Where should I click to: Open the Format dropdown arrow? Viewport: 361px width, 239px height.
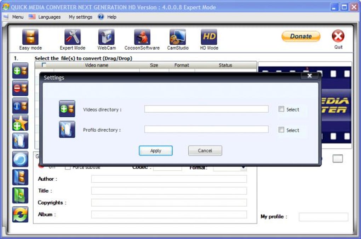point(243,167)
